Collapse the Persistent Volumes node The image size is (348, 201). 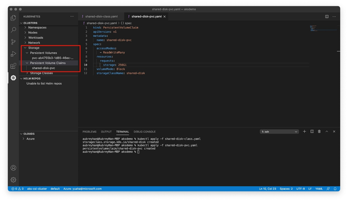27,53
